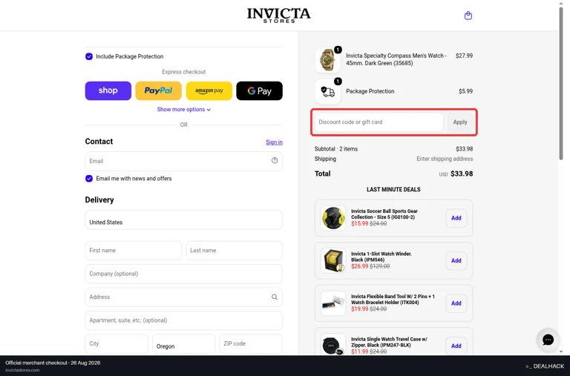Screen dimensions: 570x376
Task: Click the DEALHACK label in bottom bar
Action: (545, 366)
